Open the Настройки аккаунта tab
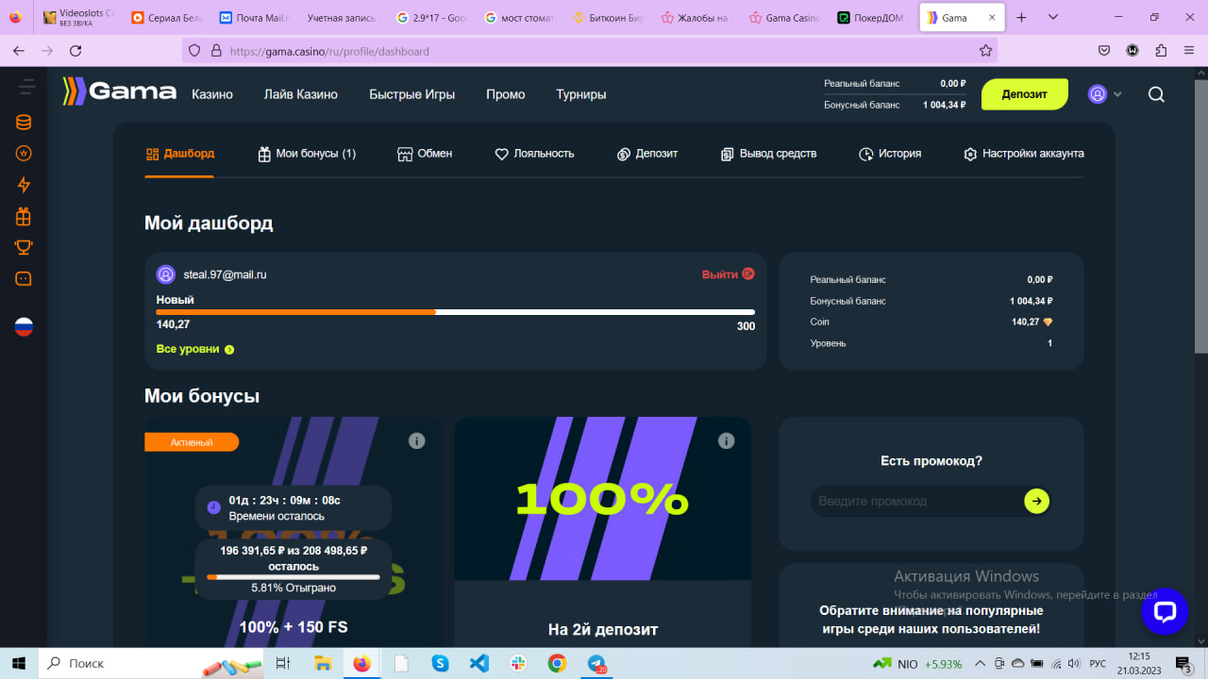This screenshot has width=1208, height=679. [1024, 154]
